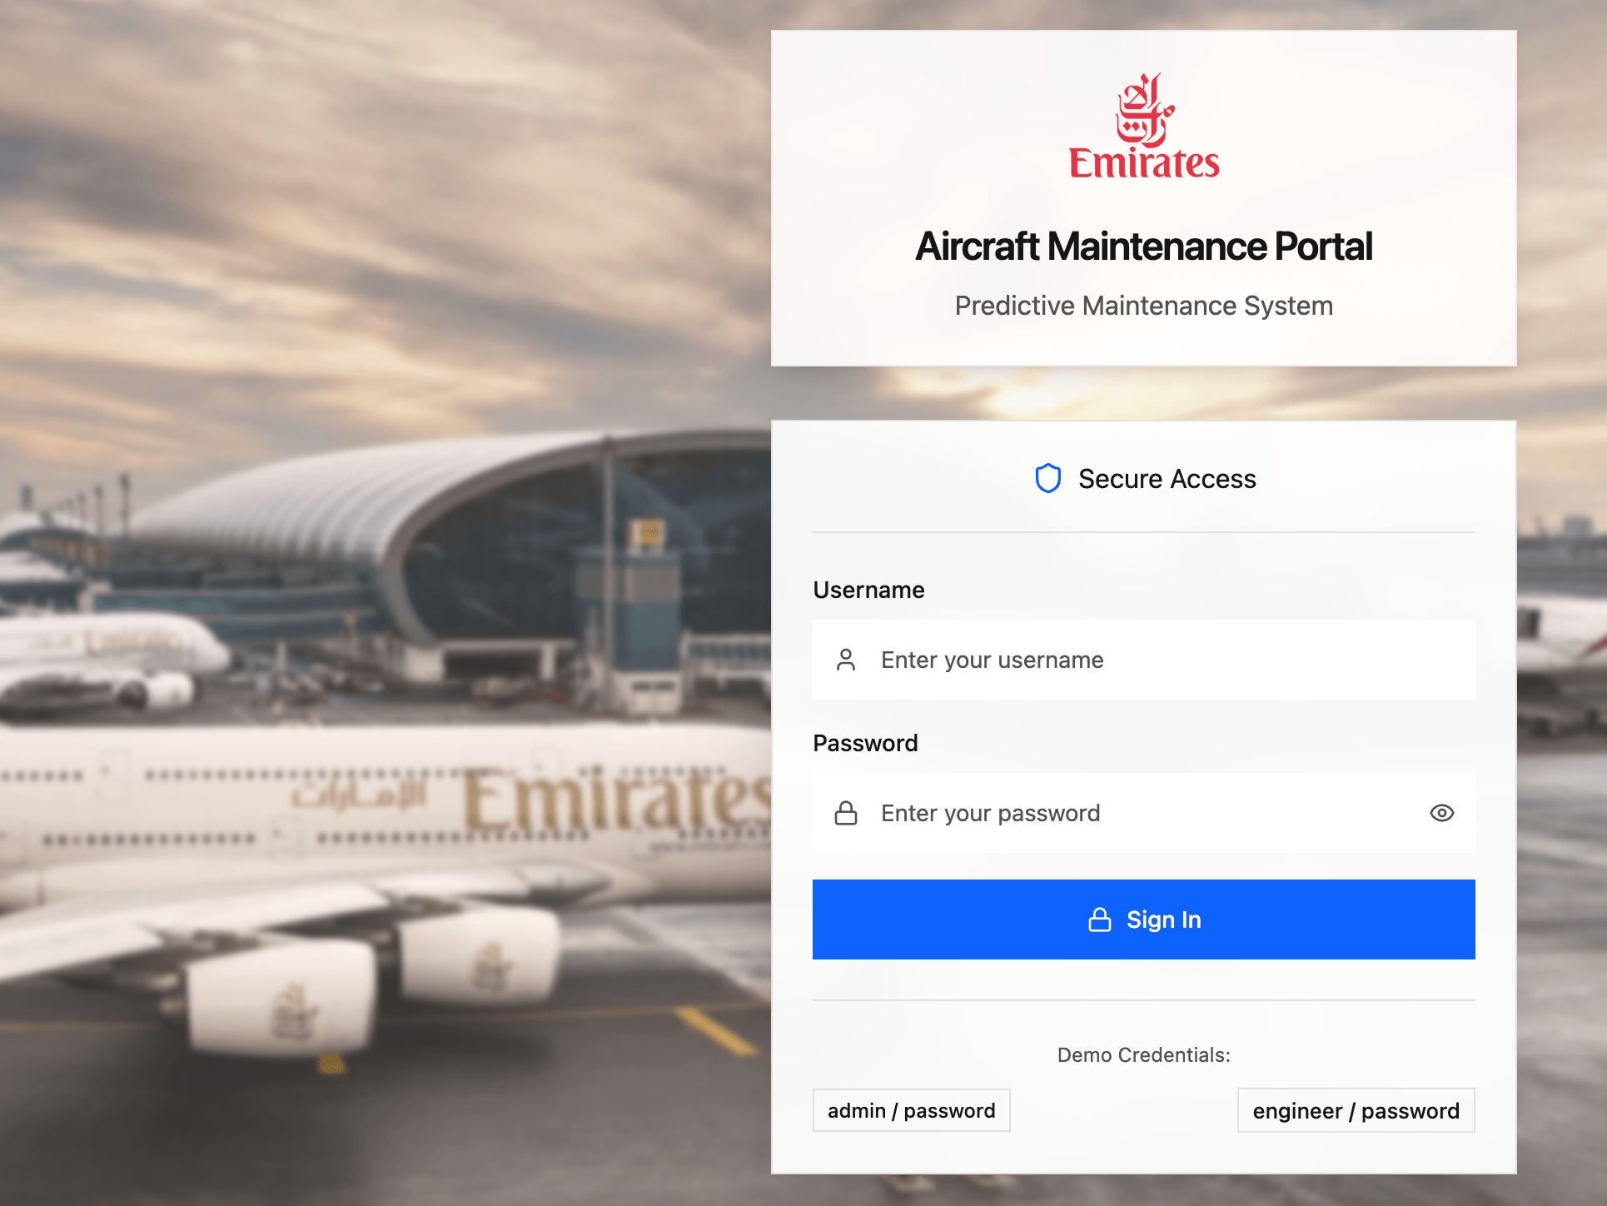Click the Aircraft Maintenance Portal heading
The image size is (1607, 1206).
click(x=1144, y=247)
